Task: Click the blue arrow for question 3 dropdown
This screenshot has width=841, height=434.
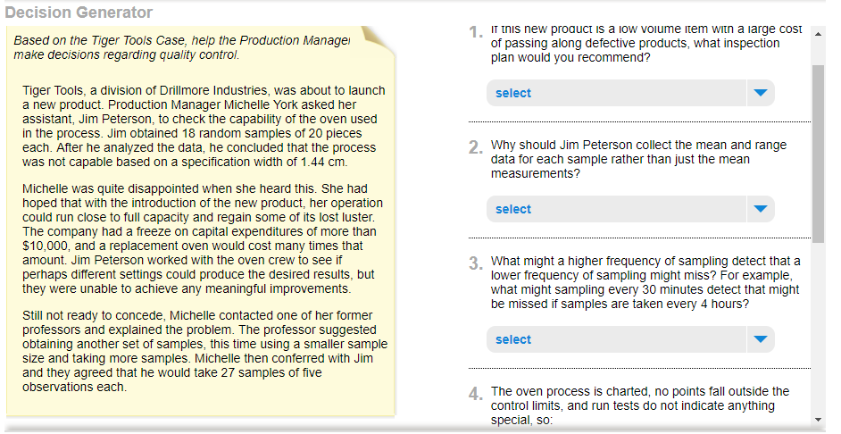Action: (x=760, y=339)
